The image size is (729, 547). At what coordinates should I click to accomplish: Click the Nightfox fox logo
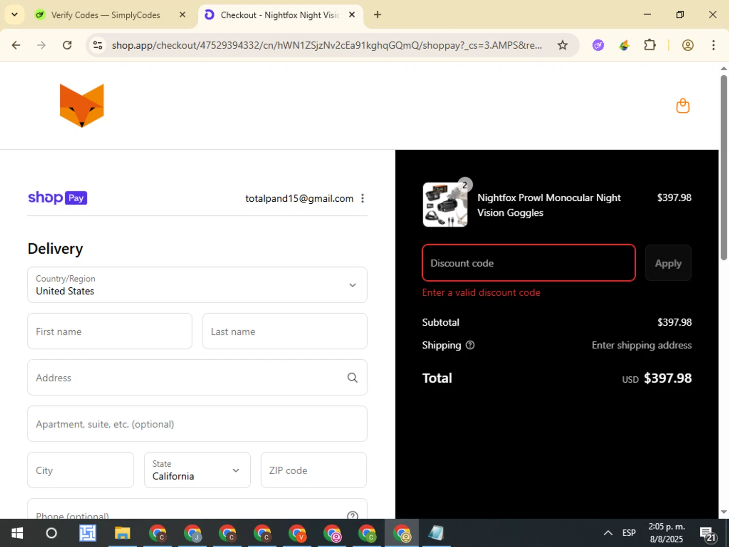point(82,106)
